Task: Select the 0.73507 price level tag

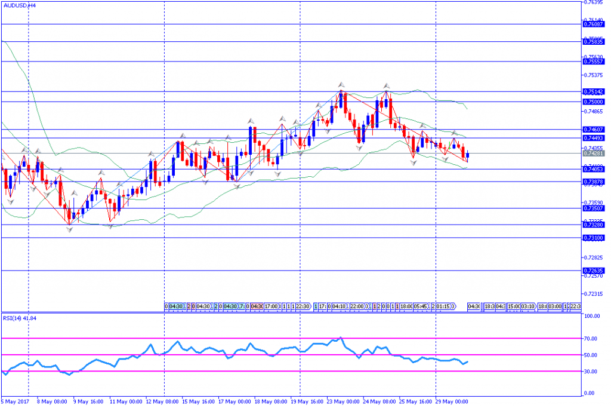Action: click(x=594, y=208)
